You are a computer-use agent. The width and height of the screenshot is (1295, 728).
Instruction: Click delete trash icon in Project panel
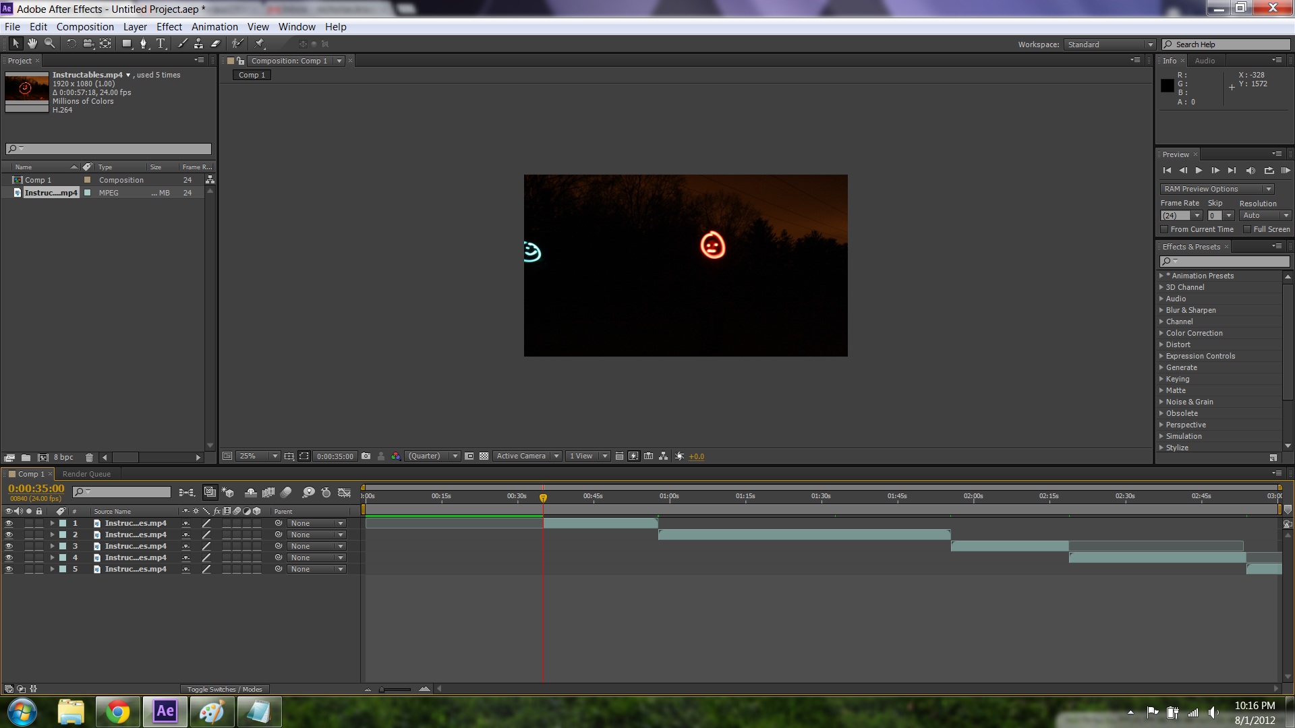click(89, 458)
